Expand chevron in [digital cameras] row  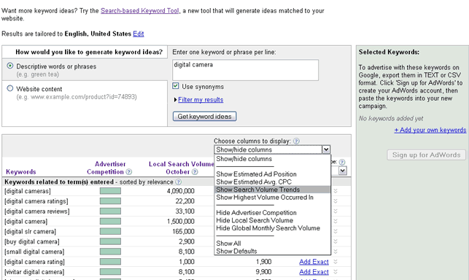(x=336, y=191)
